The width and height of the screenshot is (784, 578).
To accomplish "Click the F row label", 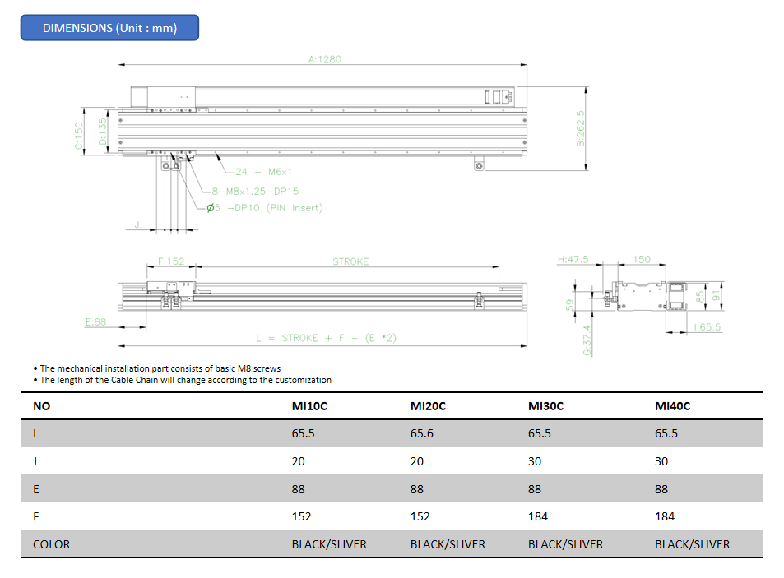I will click(36, 516).
